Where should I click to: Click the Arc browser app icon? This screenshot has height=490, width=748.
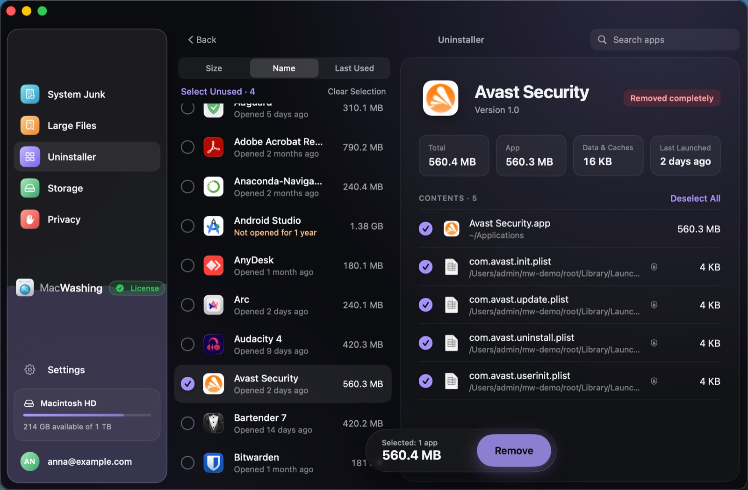coord(214,305)
